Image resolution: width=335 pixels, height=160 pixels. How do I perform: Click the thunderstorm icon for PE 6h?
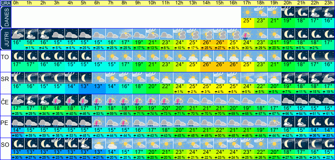tap(99, 122)
